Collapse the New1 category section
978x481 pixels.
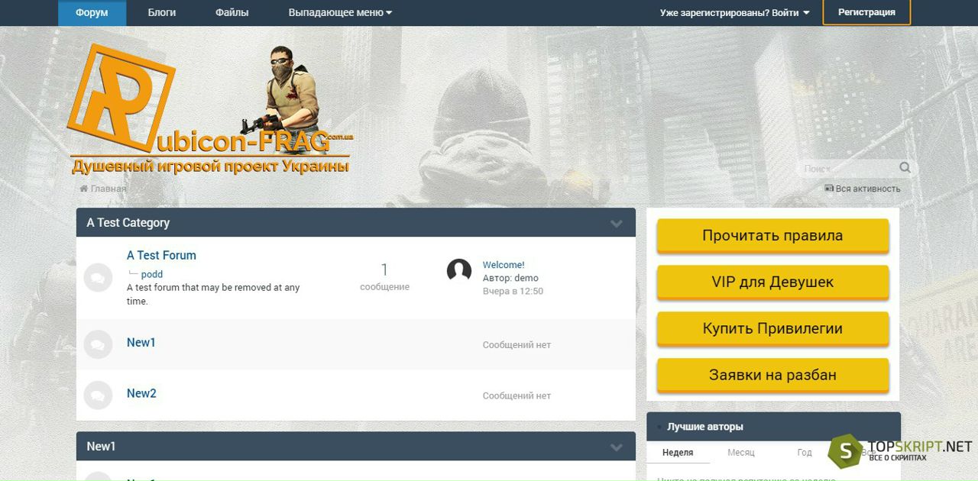[x=617, y=447]
